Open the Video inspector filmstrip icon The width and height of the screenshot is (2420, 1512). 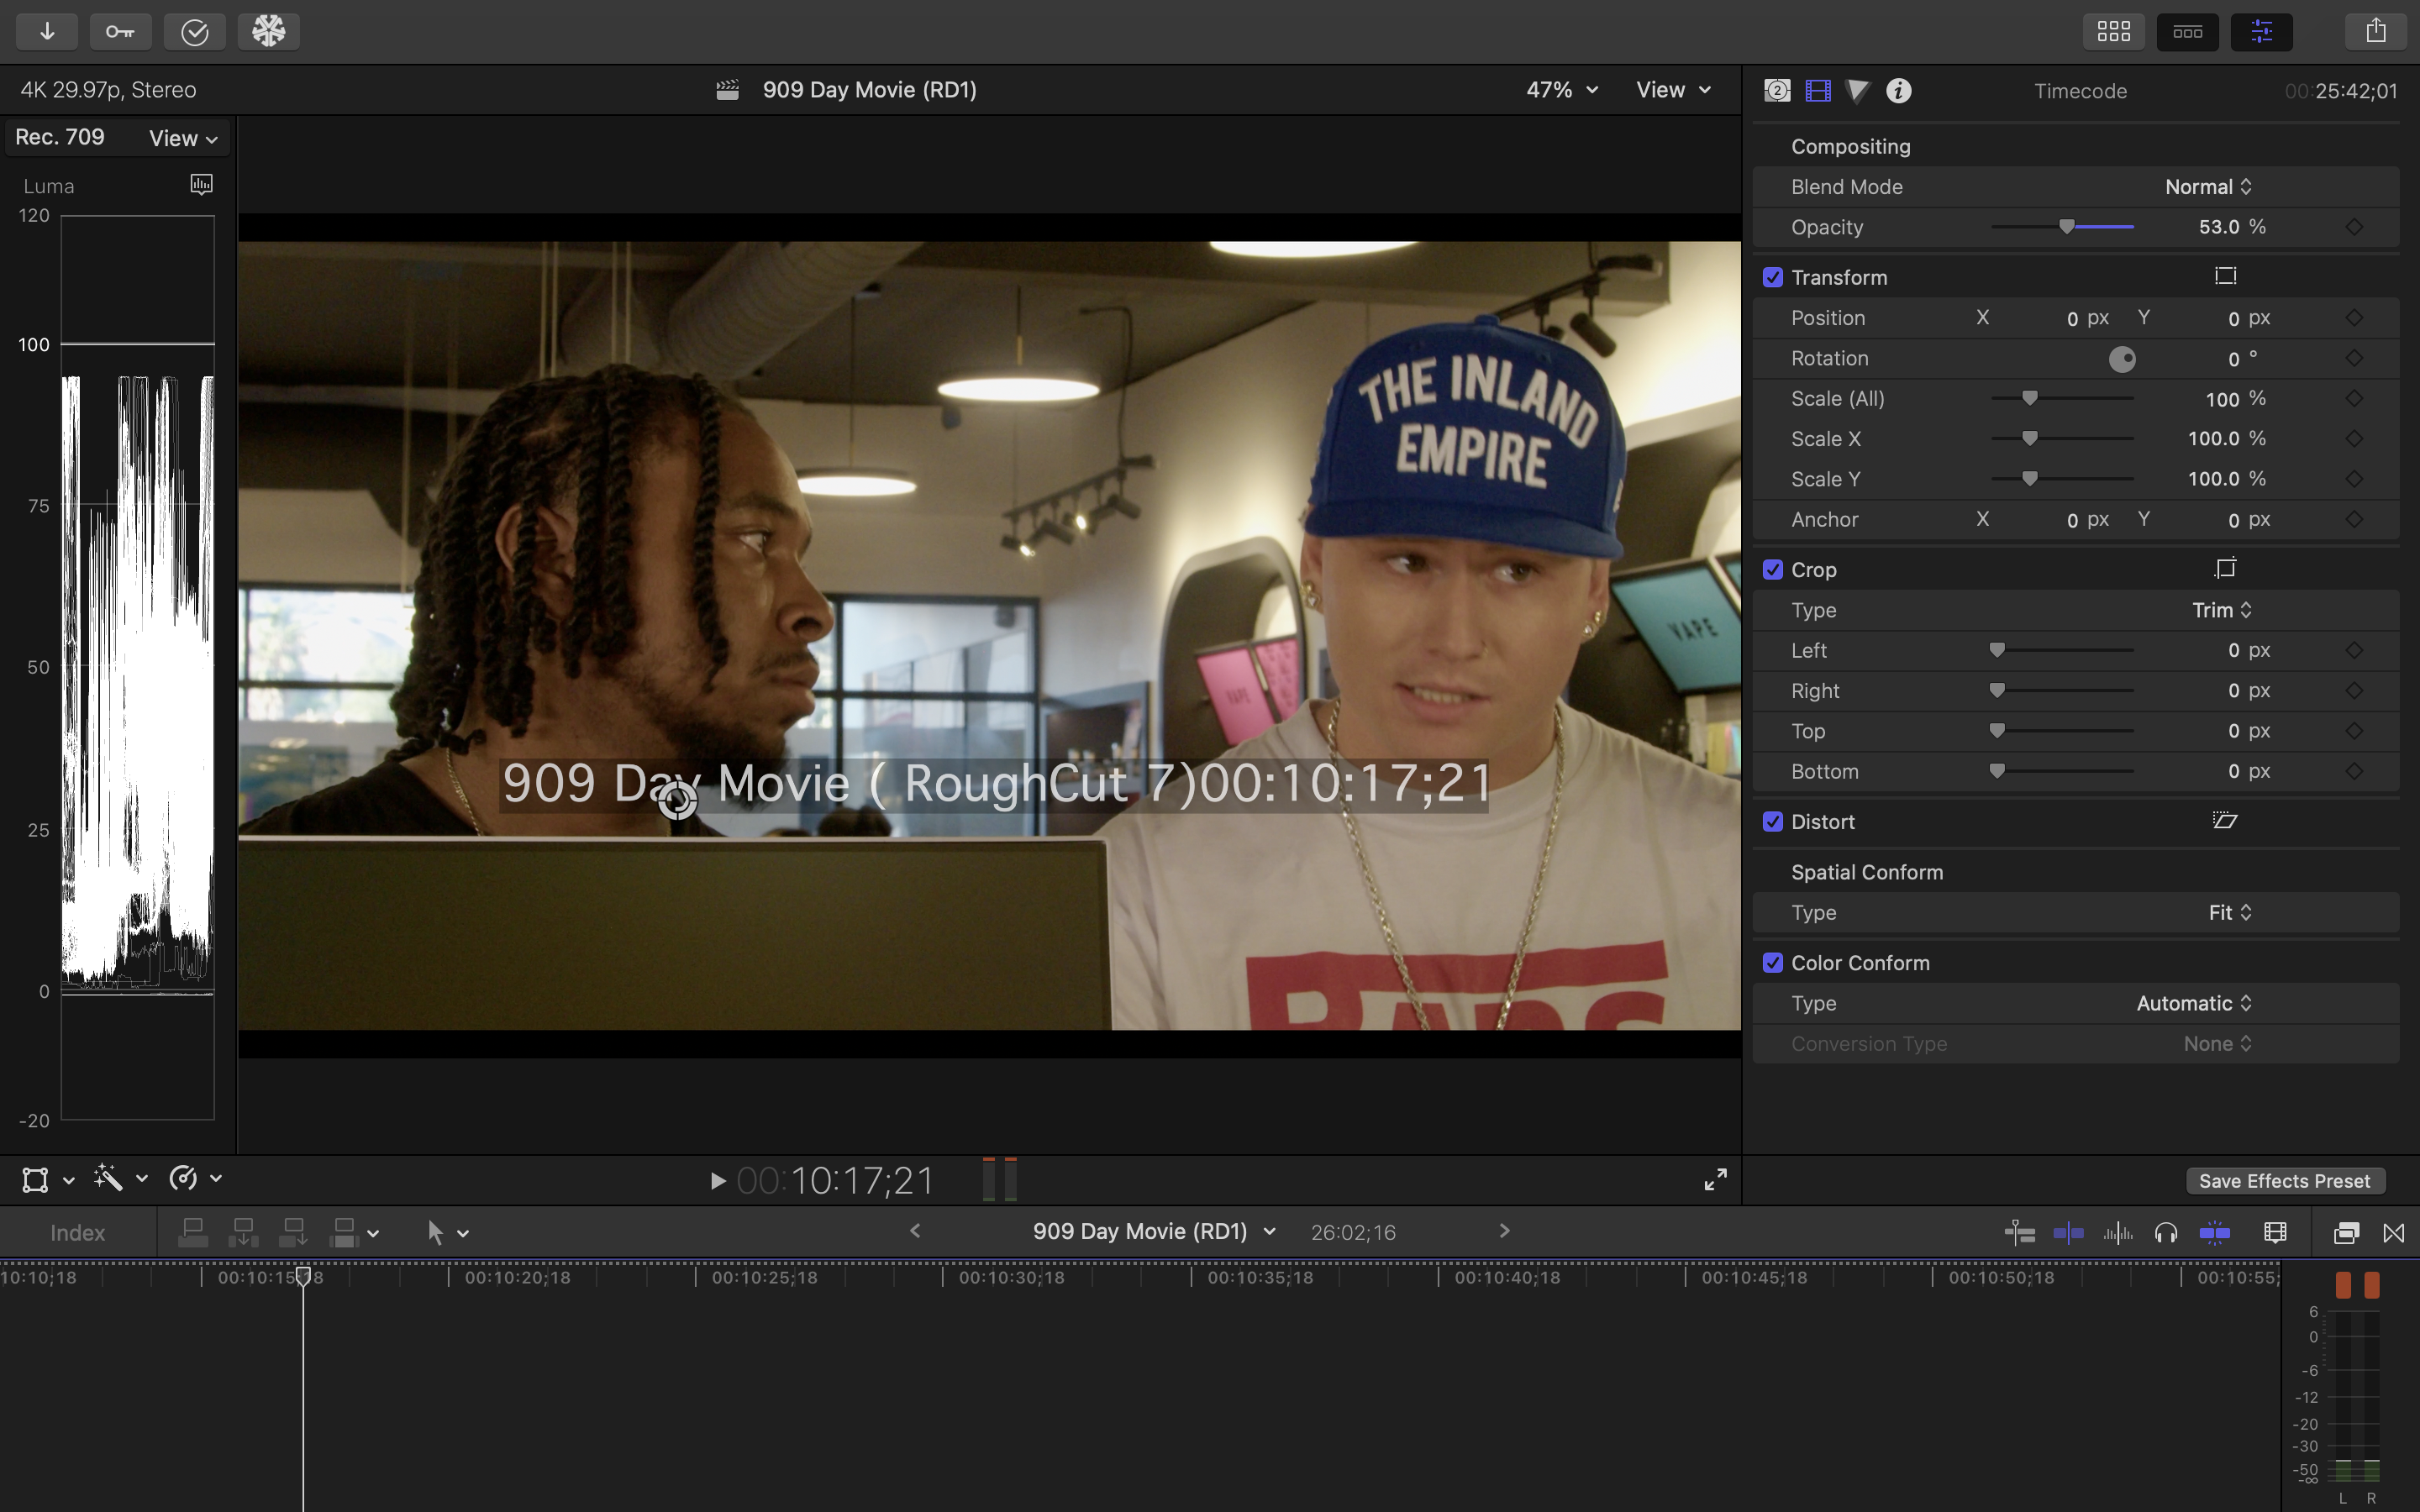1818,91
